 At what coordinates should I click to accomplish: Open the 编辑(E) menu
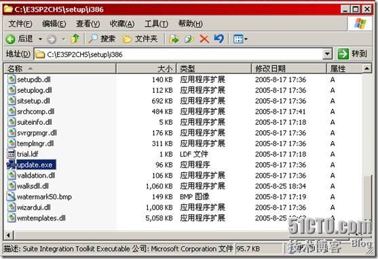[x=54, y=24]
